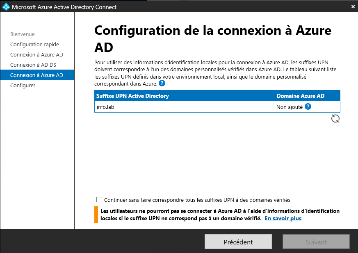Select the Configuration rapide step

pos(34,45)
